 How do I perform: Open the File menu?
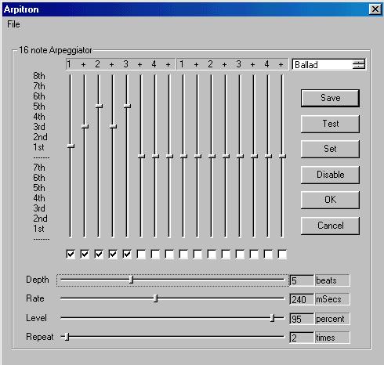[x=13, y=24]
